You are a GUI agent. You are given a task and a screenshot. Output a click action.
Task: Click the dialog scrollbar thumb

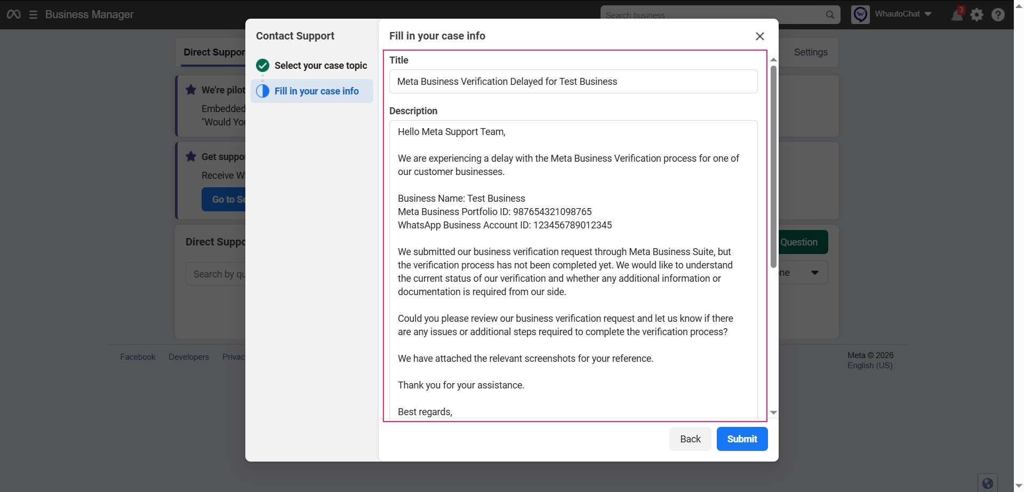[773, 166]
